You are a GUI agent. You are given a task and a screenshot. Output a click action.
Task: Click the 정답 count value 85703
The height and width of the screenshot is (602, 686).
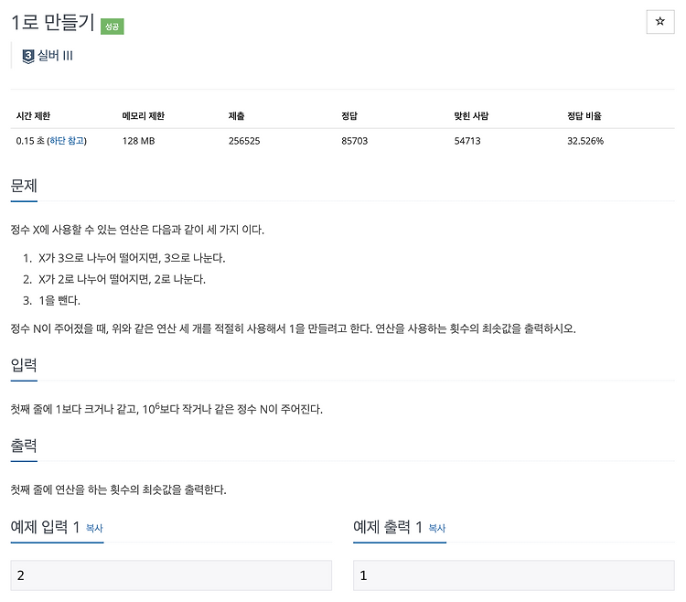(x=354, y=141)
